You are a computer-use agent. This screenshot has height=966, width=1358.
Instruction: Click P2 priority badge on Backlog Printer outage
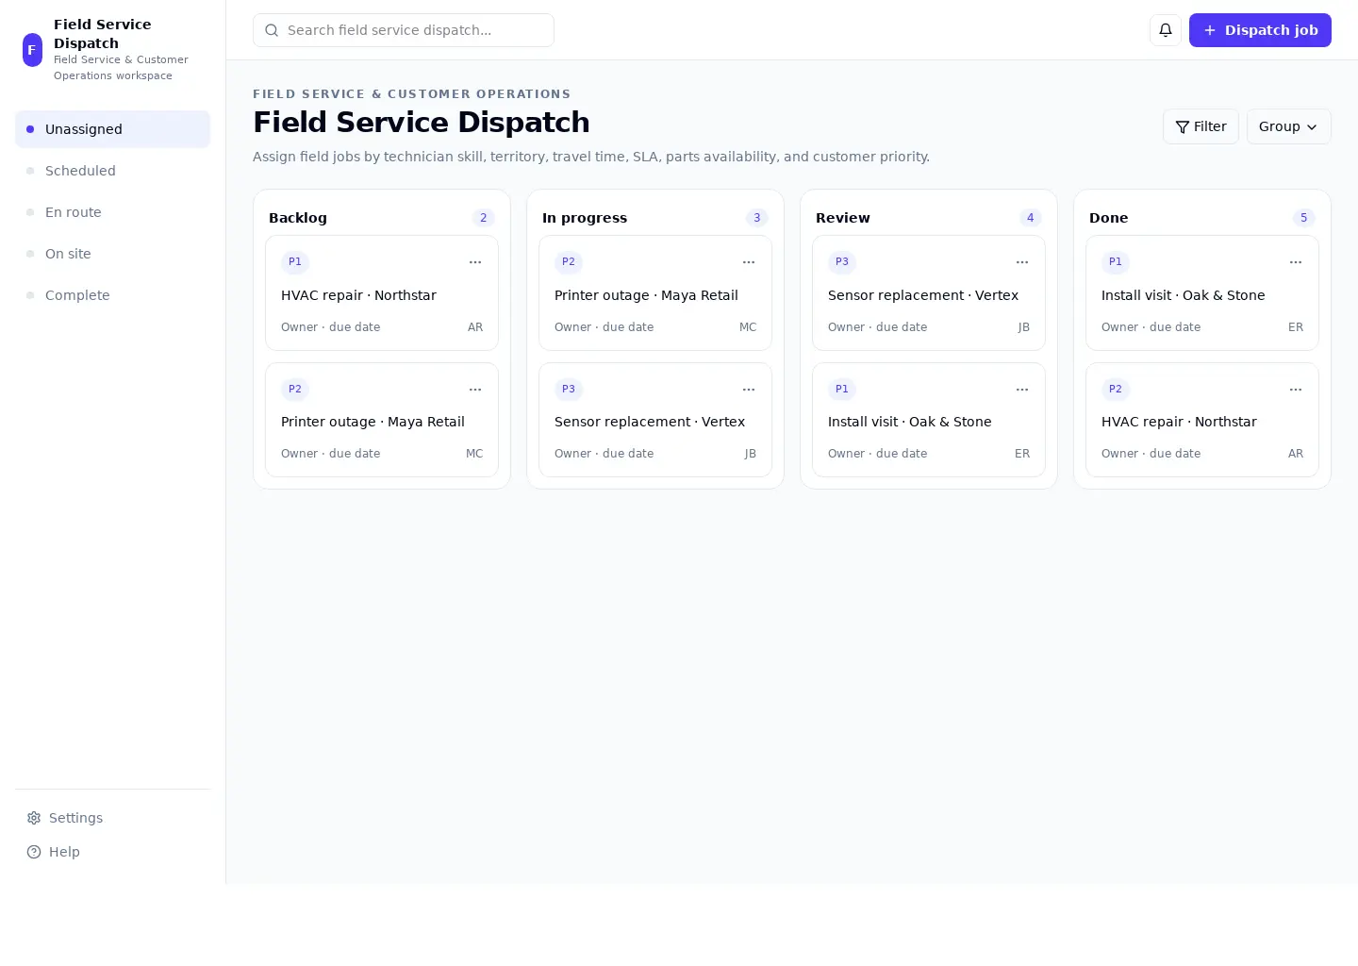point(295,390)
